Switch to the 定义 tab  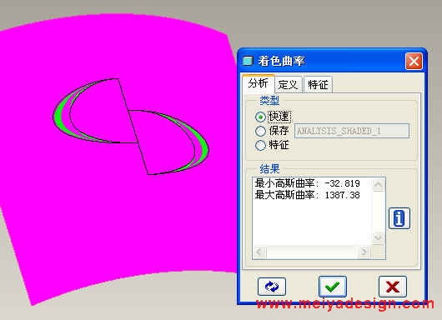coord(288,84)
